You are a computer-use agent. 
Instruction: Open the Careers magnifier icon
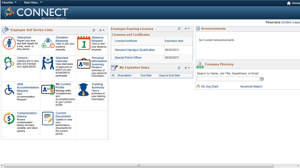(x=9, y=63)
